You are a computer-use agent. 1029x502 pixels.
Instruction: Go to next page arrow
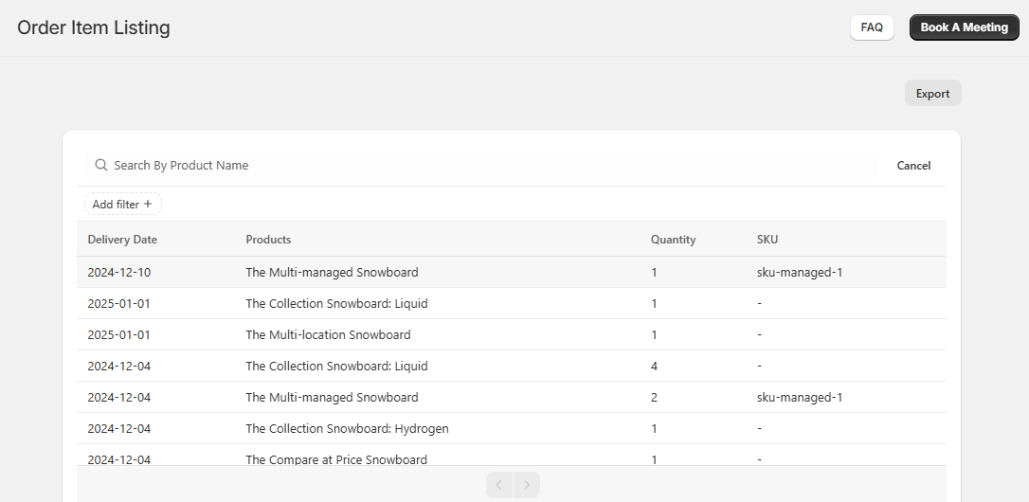coord(527,486)
